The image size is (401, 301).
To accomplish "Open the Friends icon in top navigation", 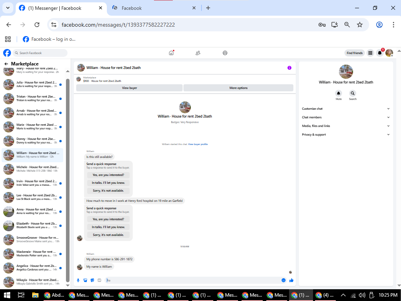I will coord(198,53).
